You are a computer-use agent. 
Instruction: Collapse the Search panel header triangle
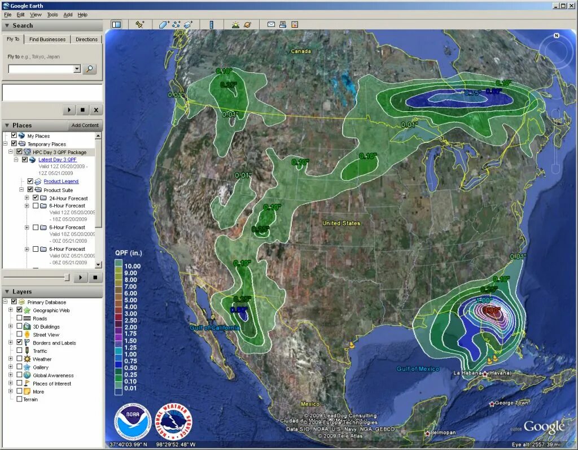pyautogui.click(x=7, y=25)
